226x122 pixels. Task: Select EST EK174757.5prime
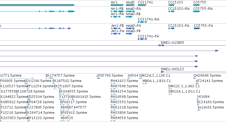(x=60, y=76)
